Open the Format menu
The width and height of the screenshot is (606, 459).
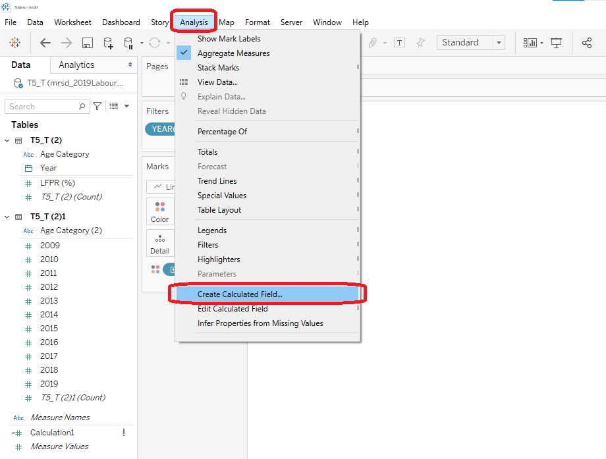[x=257, y=22]
